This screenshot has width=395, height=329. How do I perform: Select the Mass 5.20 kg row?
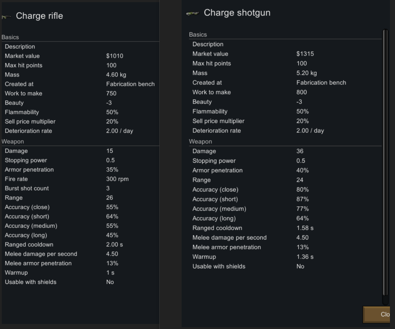[200, 73]
